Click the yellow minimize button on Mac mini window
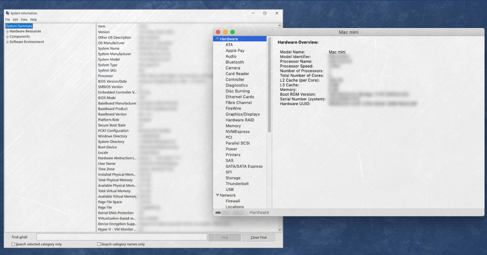The width and height of the screenshot is (487, 255). tap(225, 32)
